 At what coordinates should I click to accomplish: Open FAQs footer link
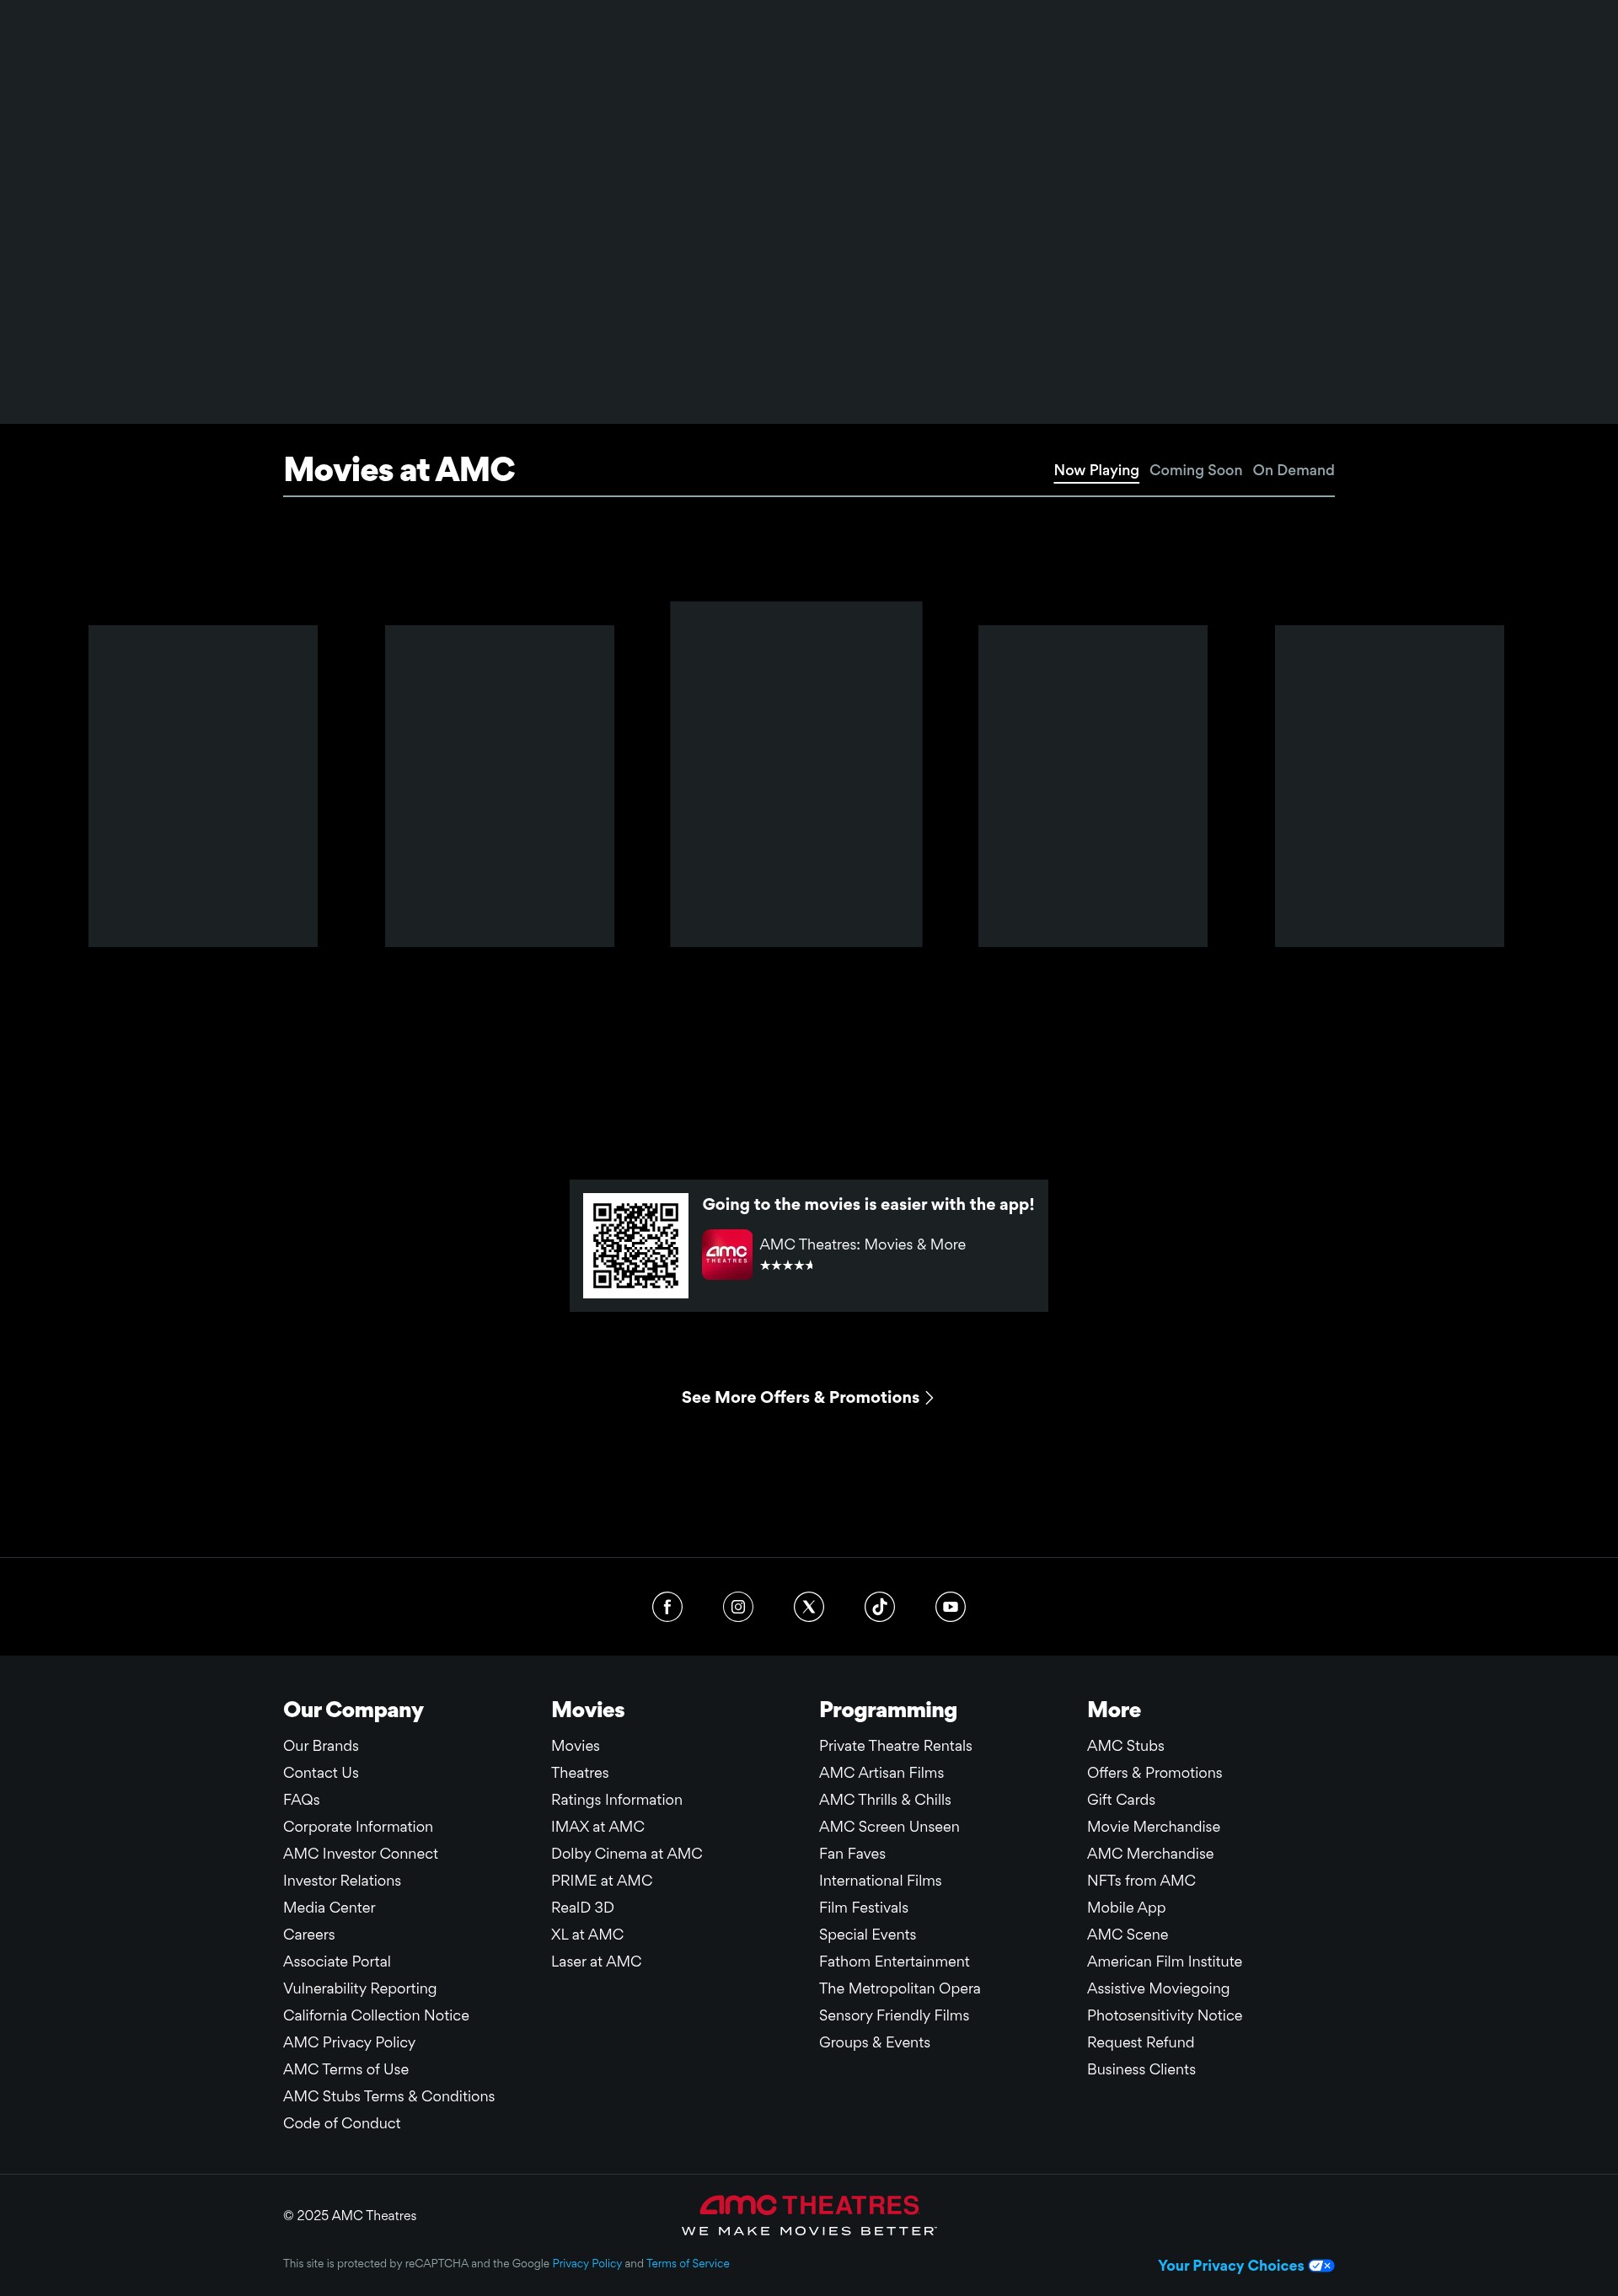pyautogui.click(x=301, y=1799)
